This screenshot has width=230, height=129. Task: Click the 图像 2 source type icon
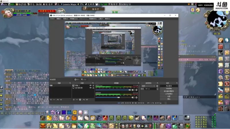pyautogui.click(x=73, y=85)
